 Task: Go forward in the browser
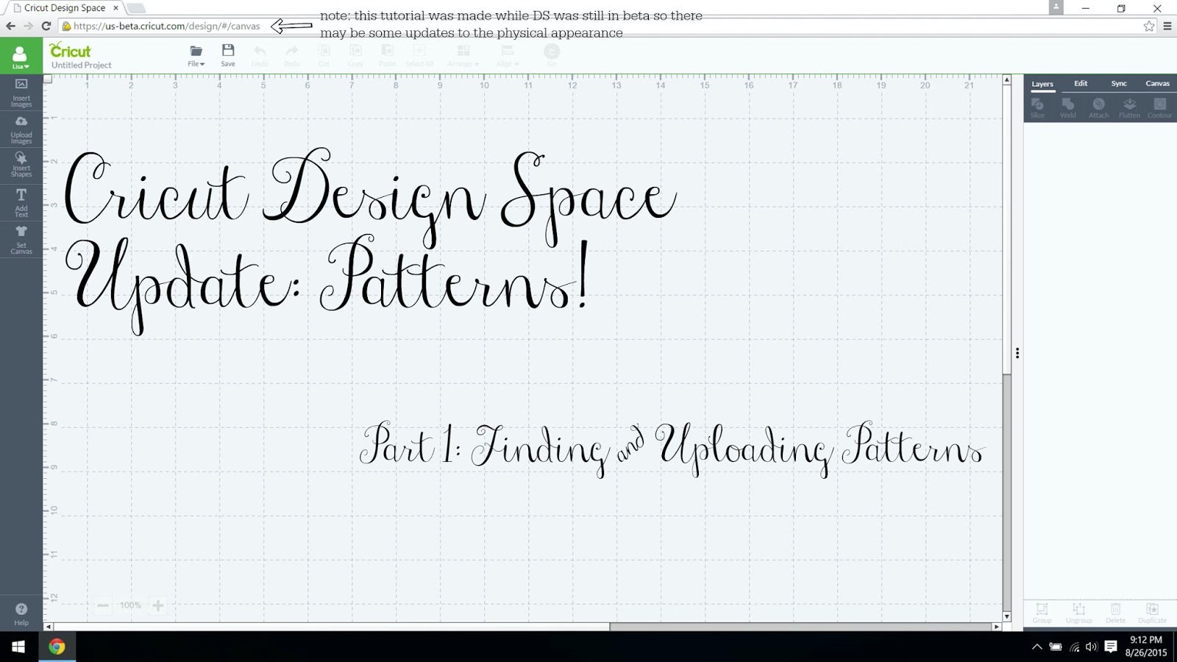tap(28, 26)
